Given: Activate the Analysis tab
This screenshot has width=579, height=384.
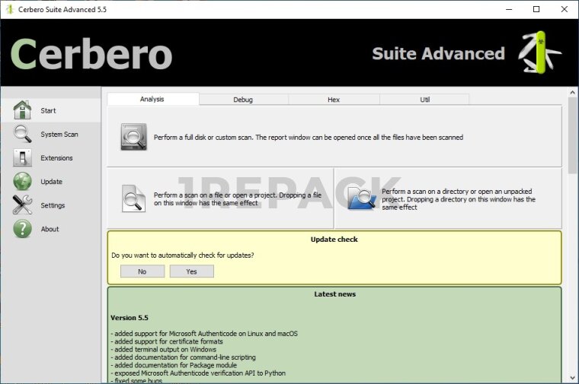Looking at the screenshot, I should tap(152, 99).
